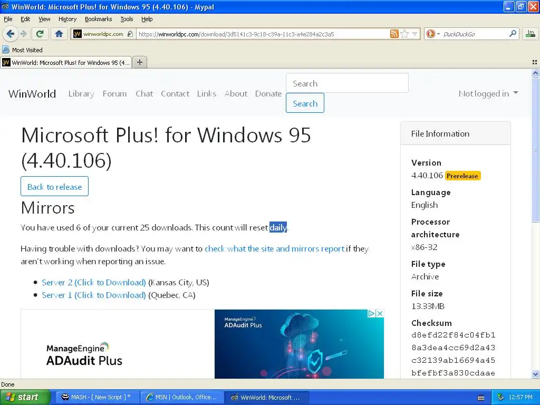
Task: Click the system tray network icon
Action: pos(500,398)
